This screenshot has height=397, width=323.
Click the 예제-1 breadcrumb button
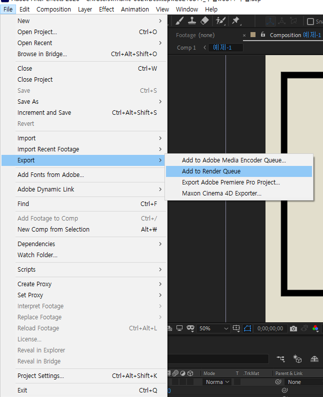tap(225, 47)
